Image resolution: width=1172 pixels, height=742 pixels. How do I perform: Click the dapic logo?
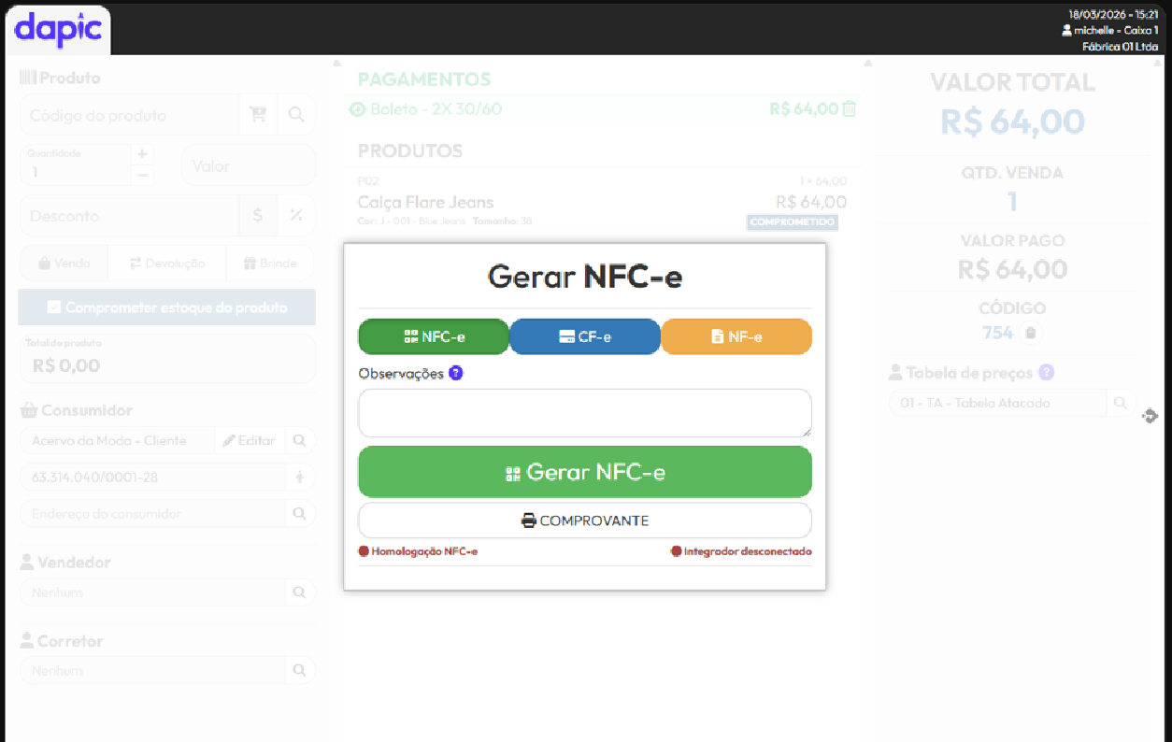58,29
